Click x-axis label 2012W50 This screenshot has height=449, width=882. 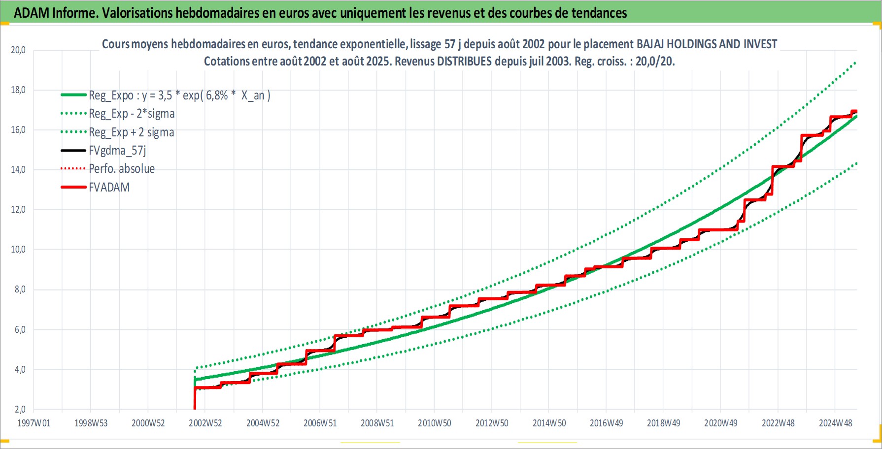tap(492, 423)
